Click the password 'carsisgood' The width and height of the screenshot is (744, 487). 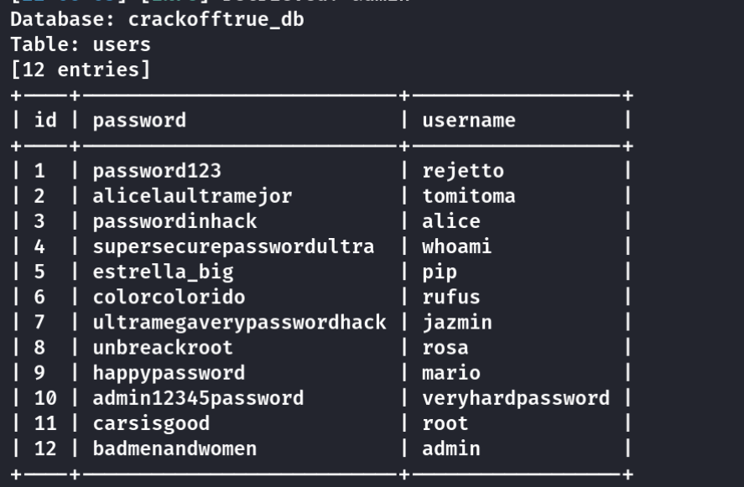[x=151, y=424]
